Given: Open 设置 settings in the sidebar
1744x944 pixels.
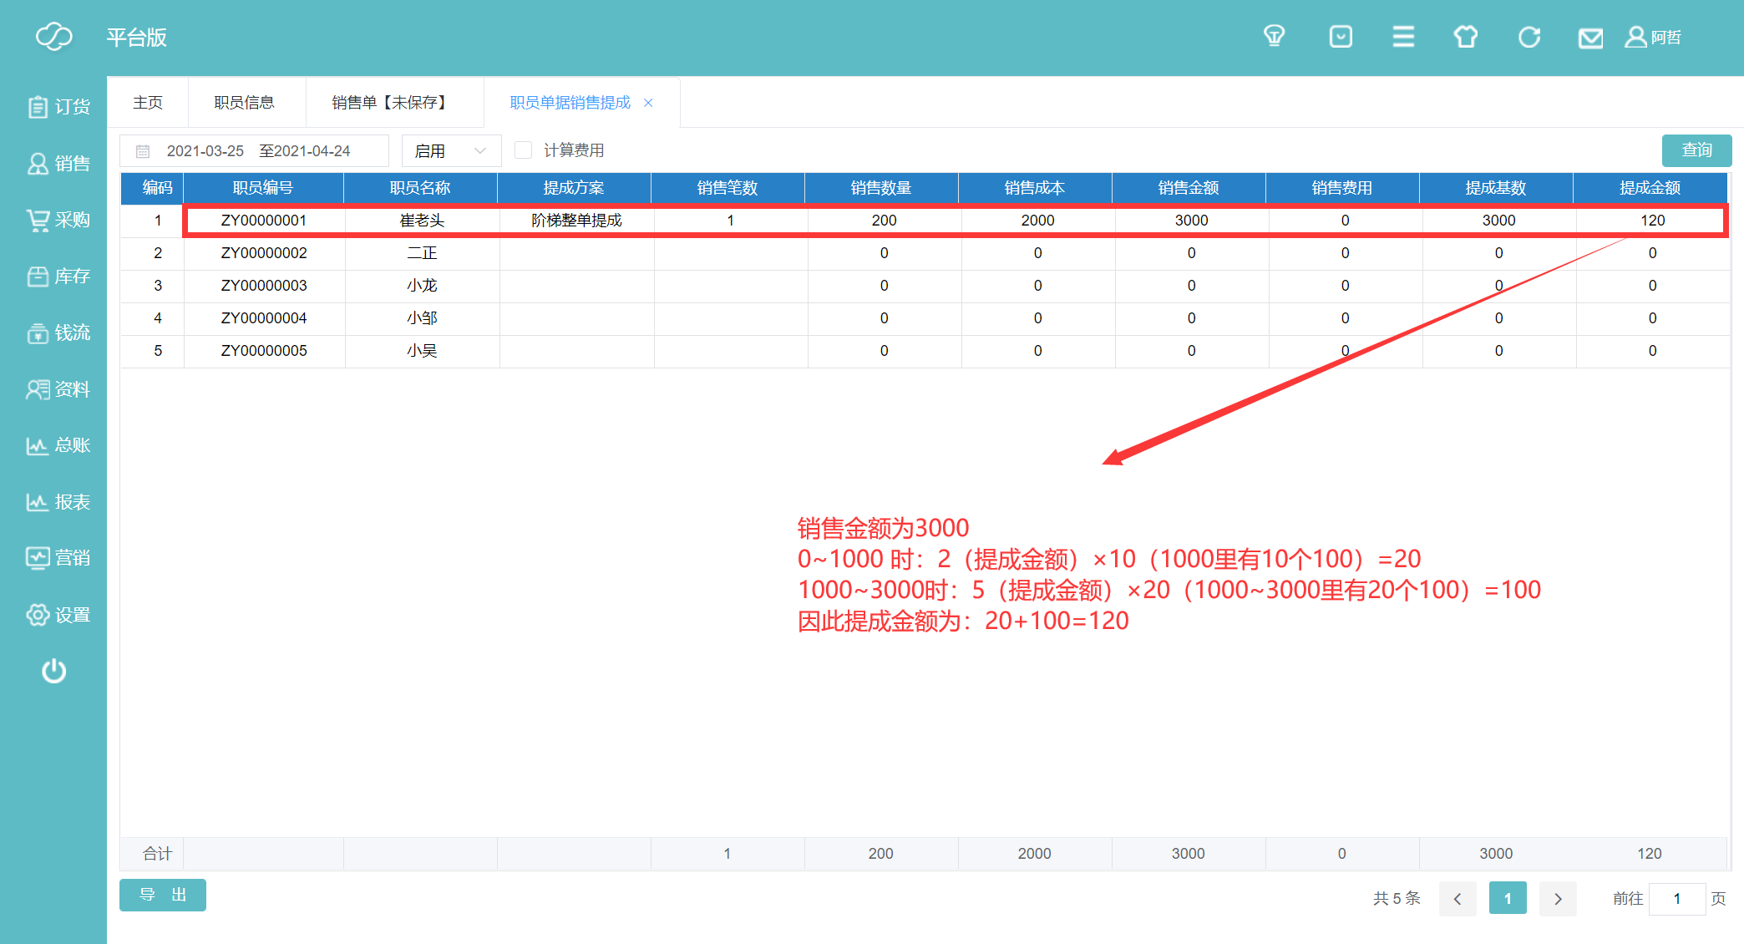Looking at the screenshot, I should 58,615.
